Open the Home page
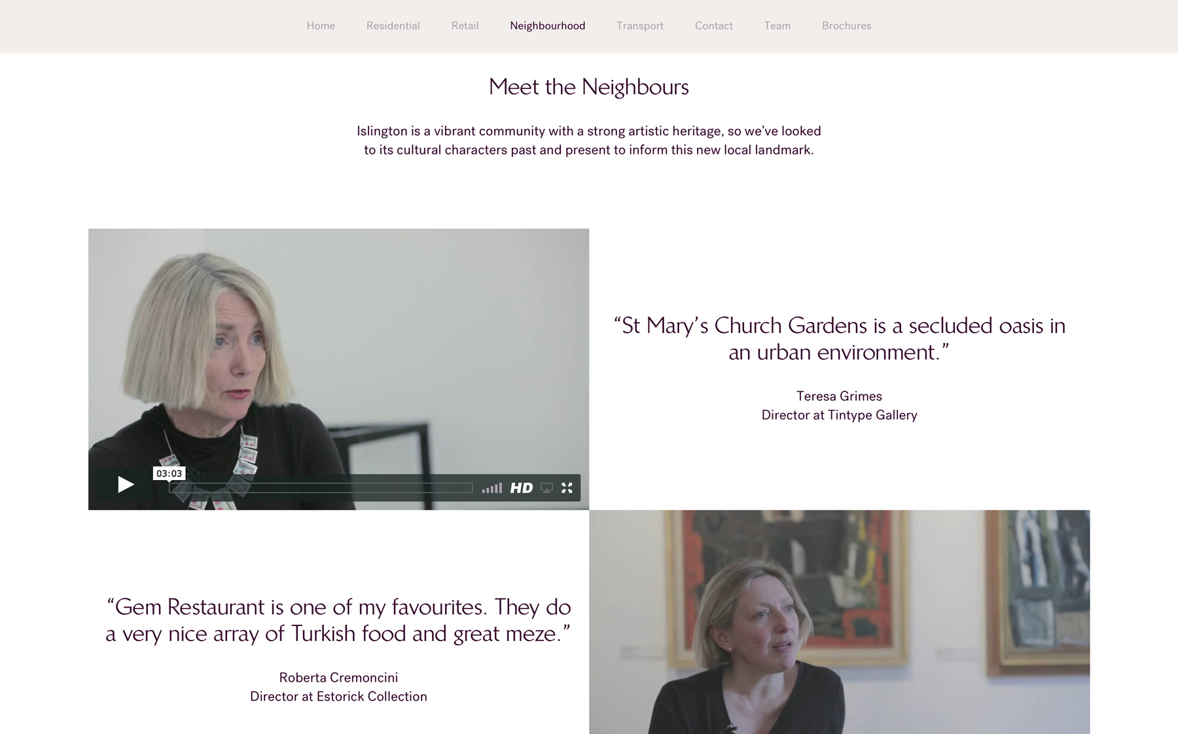 pyautogui.click(x=321, y=26)
